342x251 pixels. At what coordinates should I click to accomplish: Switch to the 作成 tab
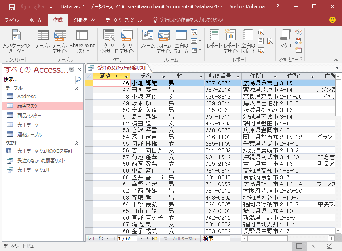click(x=58, y=20)
